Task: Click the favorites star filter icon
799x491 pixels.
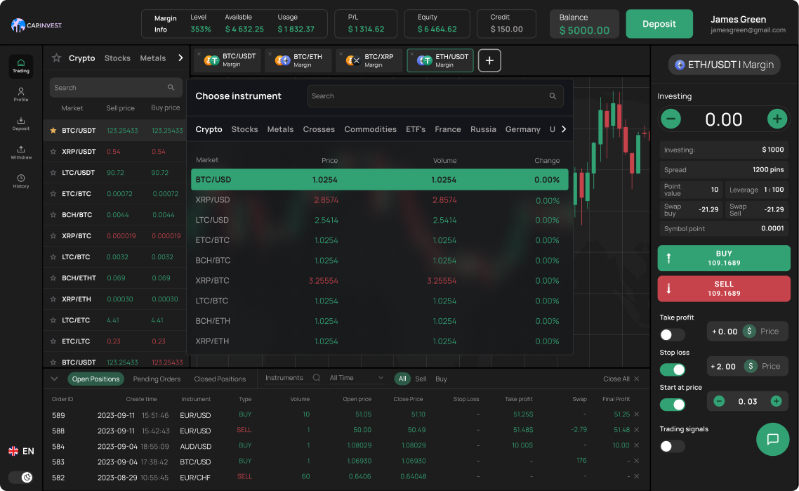Action: [56, 58]
